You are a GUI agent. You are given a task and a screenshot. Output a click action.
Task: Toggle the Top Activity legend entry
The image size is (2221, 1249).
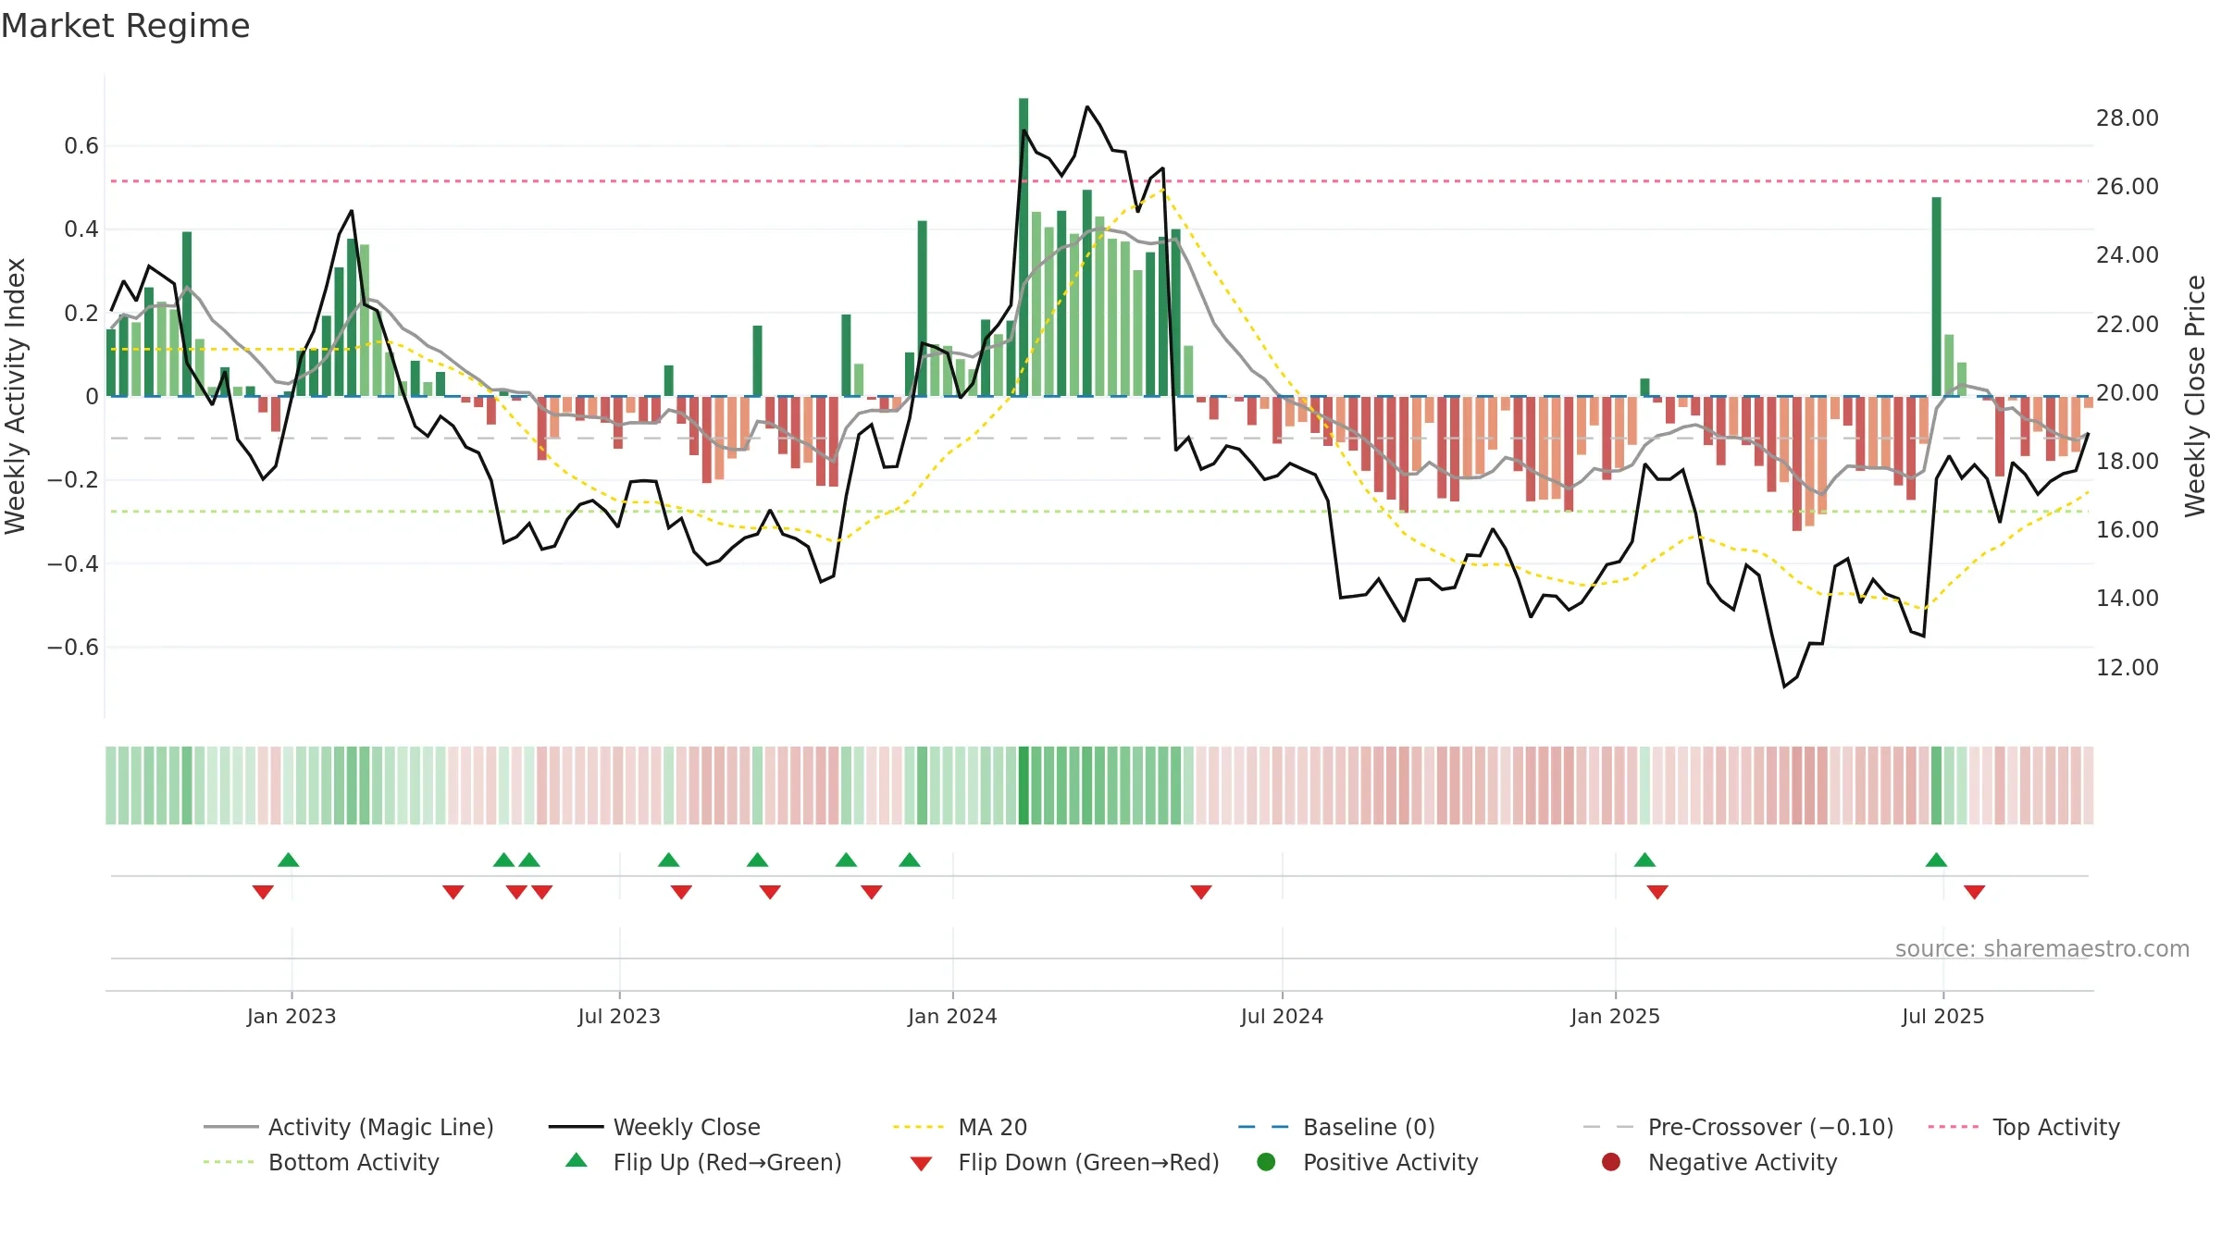2024,1127
